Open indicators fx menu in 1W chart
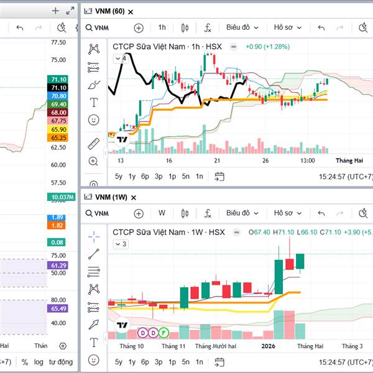 (208, 213)
